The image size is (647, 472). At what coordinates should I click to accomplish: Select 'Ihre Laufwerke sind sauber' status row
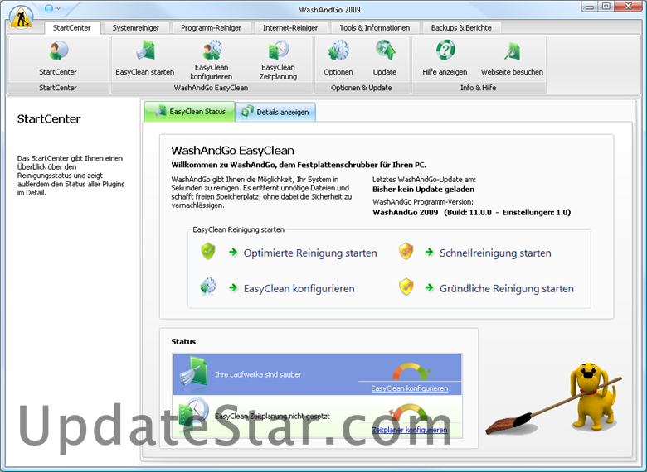point(318,374)
